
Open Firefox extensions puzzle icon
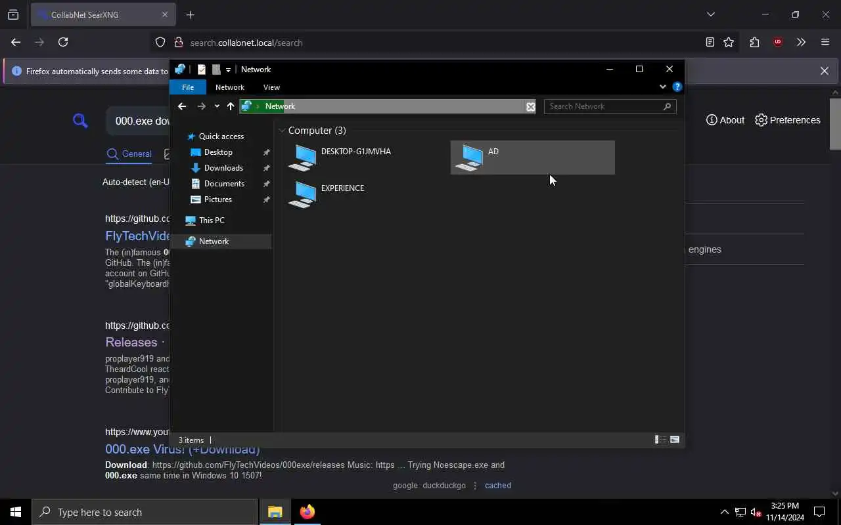point(754,42)
